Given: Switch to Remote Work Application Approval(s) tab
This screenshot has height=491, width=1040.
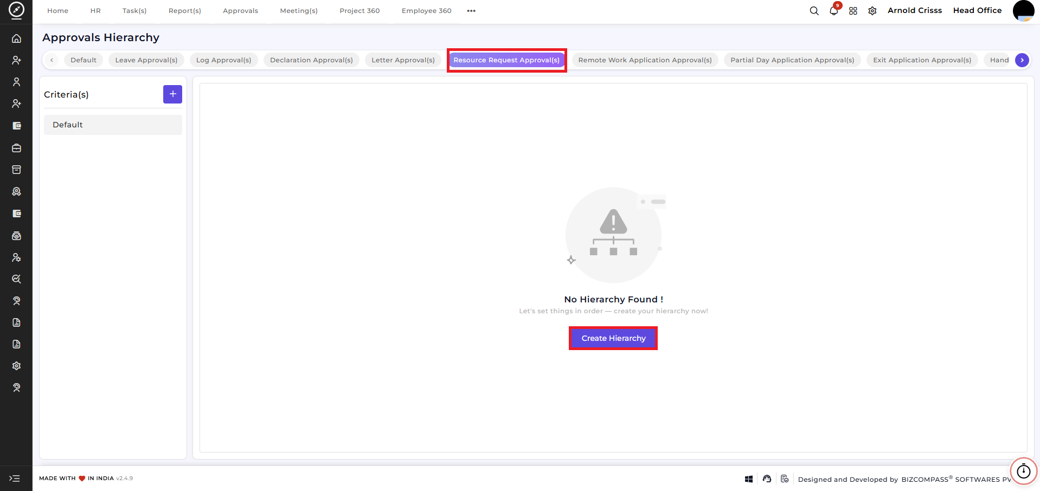Looking at the screenshot, I should [645, 60].
